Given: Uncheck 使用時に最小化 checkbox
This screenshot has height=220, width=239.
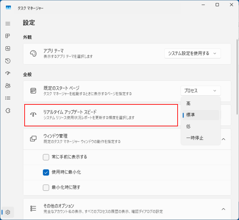Looking at the screenshot, I should pos(46,172).
